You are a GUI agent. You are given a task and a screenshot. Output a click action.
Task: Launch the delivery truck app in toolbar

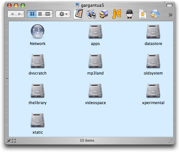point(103,14)
